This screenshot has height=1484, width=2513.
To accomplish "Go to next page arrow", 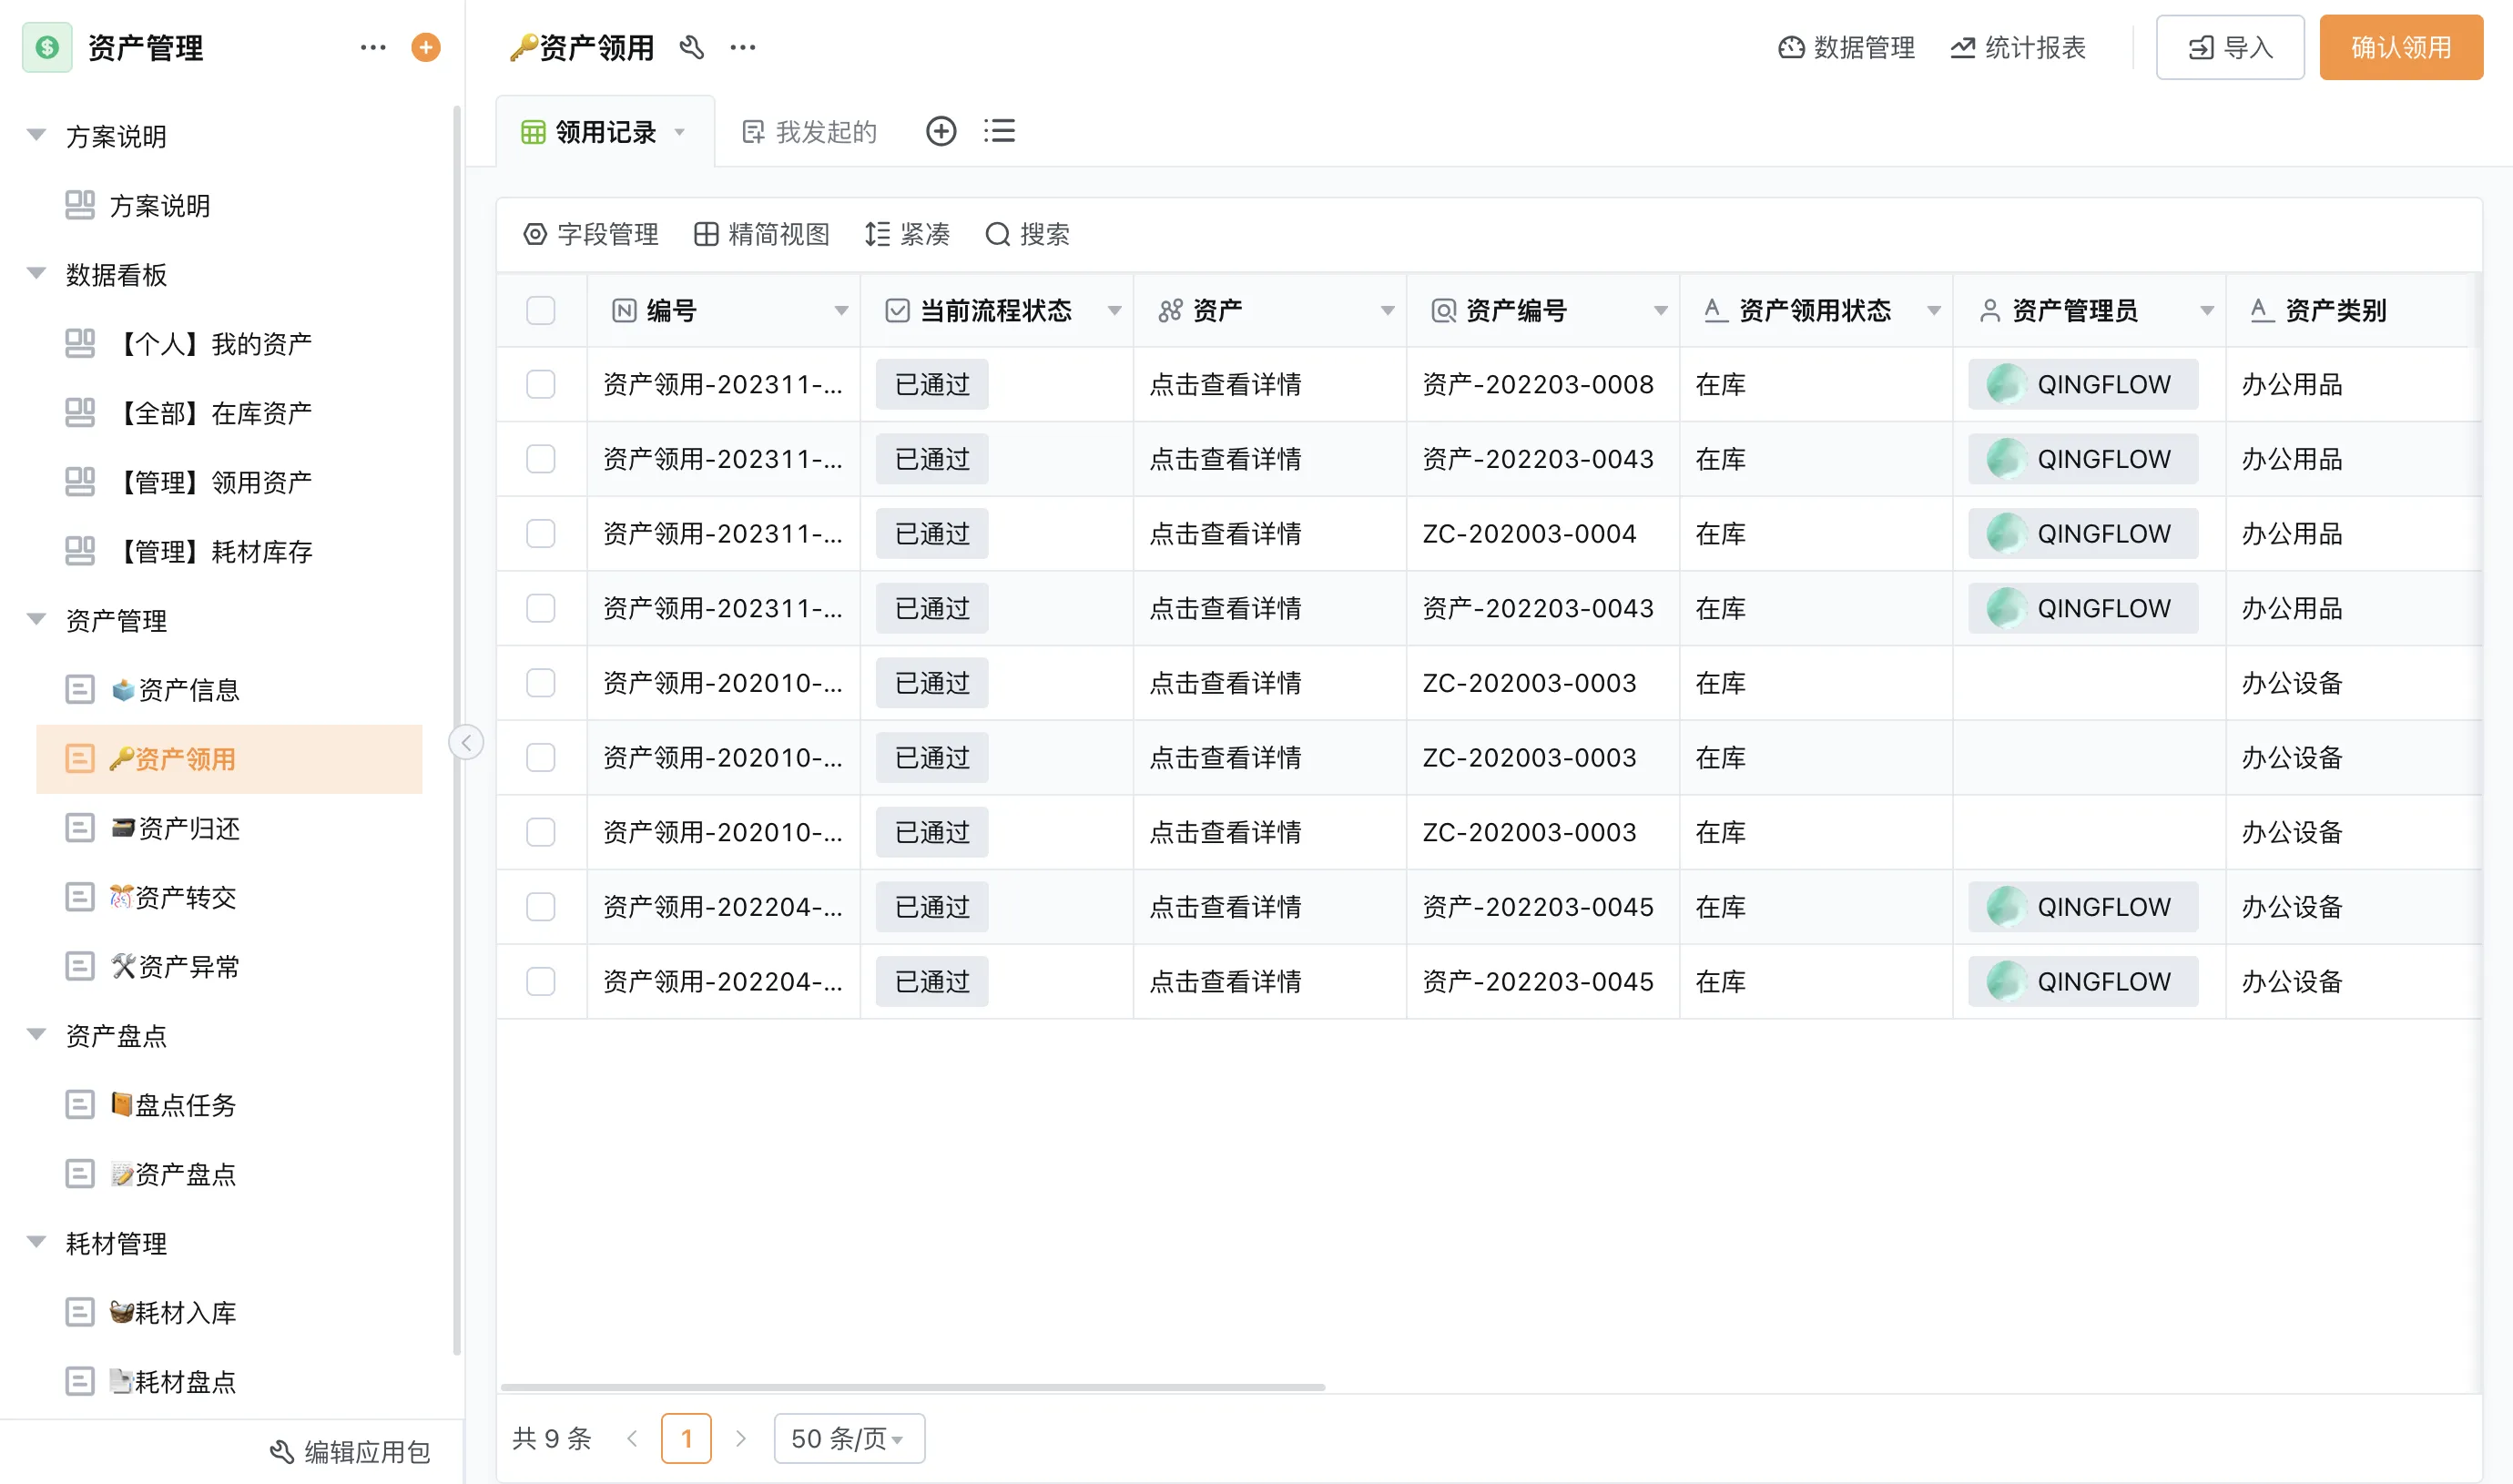I will pyautogui.click(x=741, y=1438).
